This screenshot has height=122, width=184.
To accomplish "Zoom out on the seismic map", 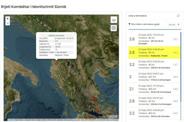I will click(x=8, y=23).
